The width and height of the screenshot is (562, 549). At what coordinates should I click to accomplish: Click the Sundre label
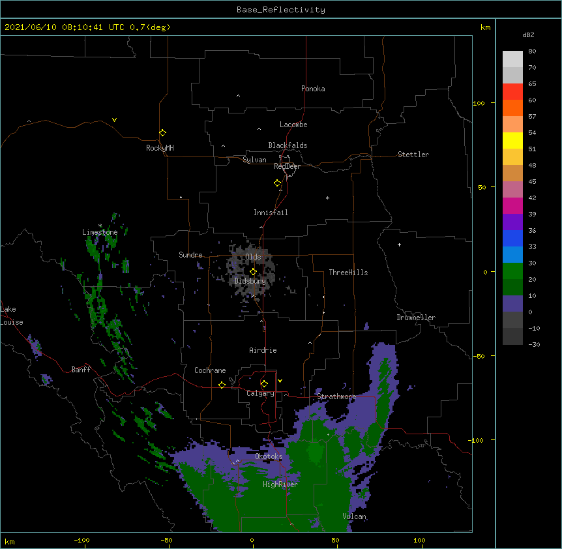pos(190,255)
